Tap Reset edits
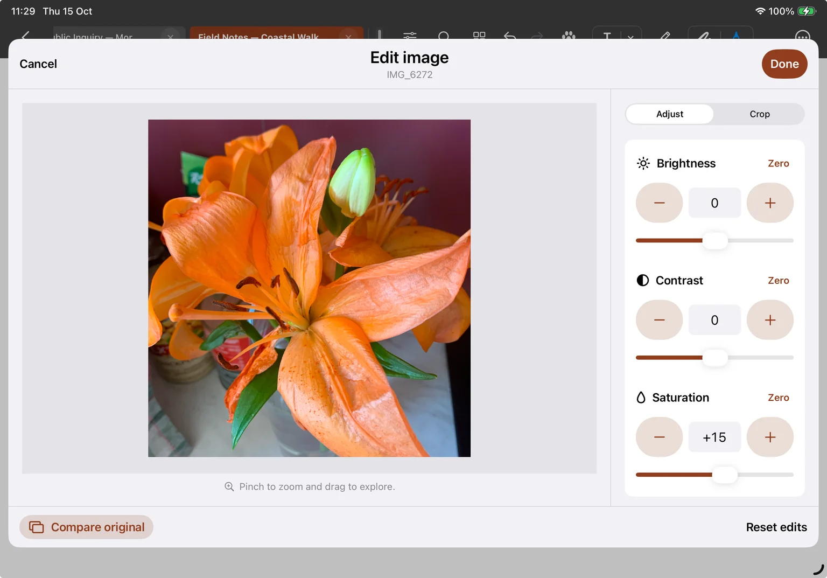The height and width of the screenshot is (578, 827). tap(776, 527)
